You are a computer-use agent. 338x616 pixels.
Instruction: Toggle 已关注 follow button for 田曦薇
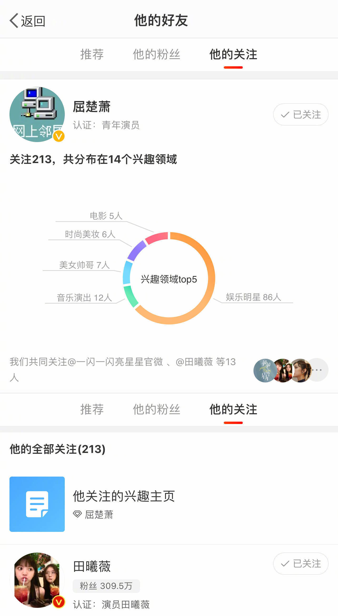[x=301, y=563]
